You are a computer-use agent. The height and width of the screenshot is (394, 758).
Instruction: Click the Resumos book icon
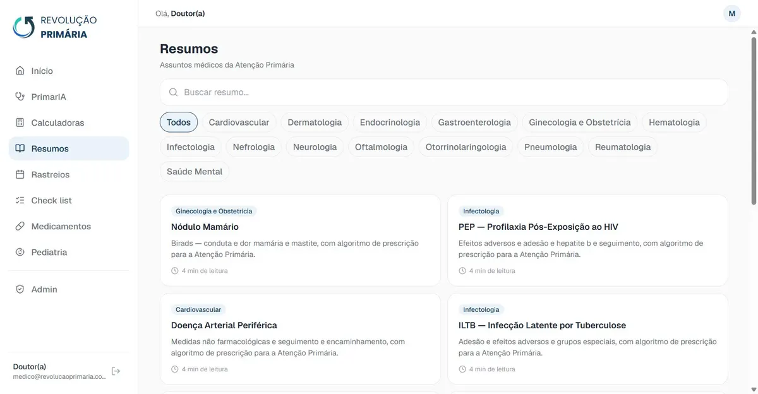20,148
